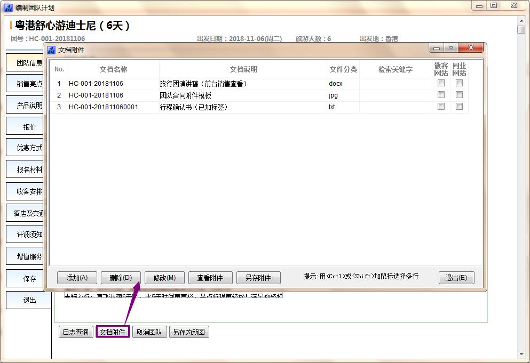Check 散客网站 box for row 1
The height and width of the screenshot is (363, 530).
click(441, 83)
